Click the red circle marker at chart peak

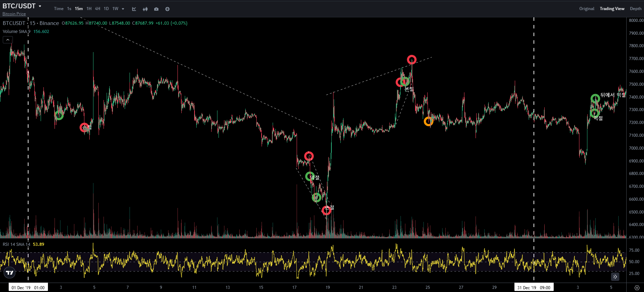pos(412,60)
